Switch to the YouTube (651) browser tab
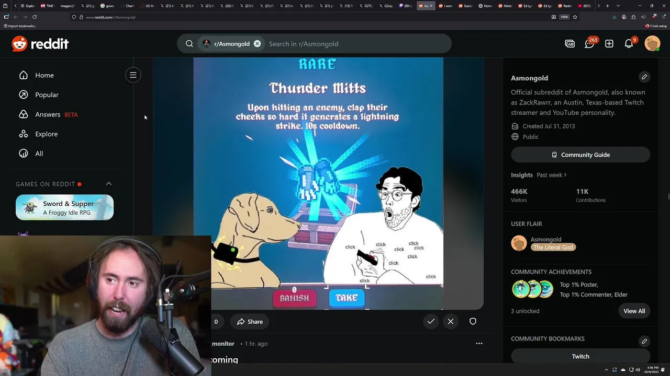 (x=585, y=6)
